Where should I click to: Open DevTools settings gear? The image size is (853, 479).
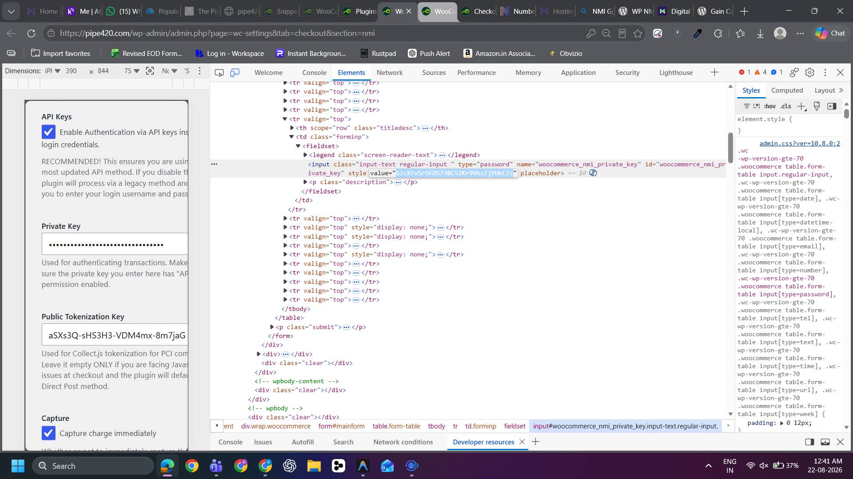click(809, 72)
